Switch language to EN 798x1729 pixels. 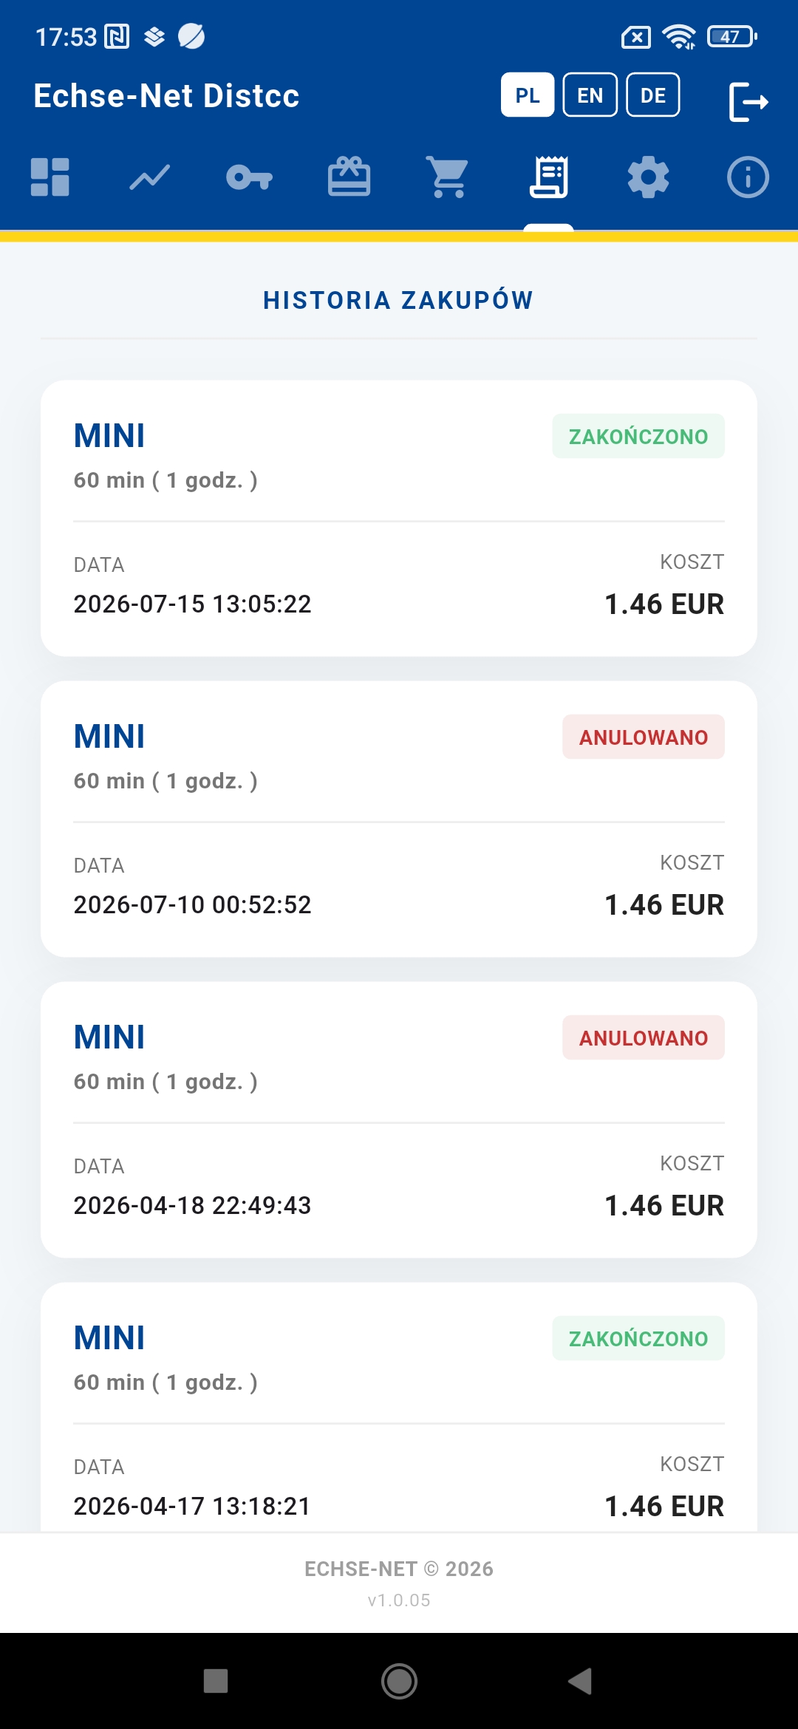tap(590, 95)
